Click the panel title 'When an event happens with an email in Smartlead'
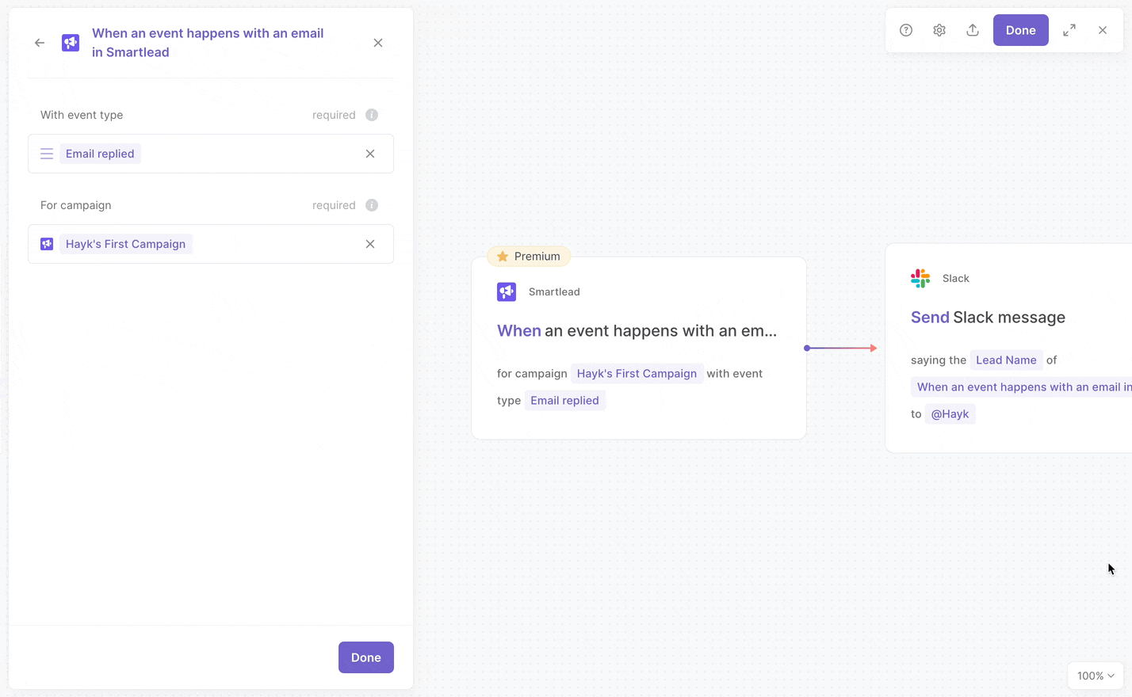This screenshot has width=1132, height=697. (208, 43)
